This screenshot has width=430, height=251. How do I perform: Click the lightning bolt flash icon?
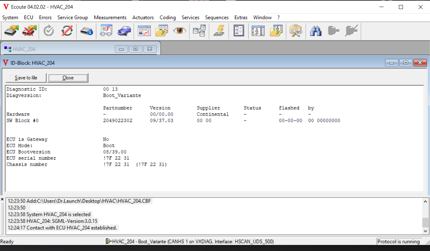pos(219,31)
